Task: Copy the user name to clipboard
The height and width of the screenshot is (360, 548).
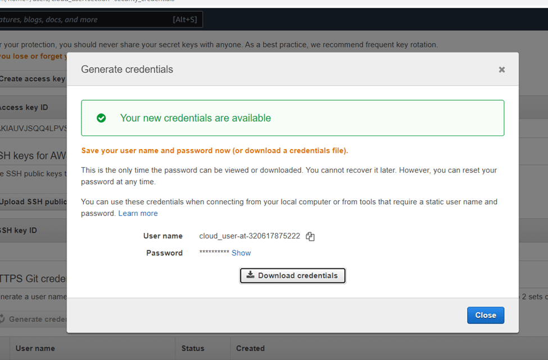Action: click(310, 237)
